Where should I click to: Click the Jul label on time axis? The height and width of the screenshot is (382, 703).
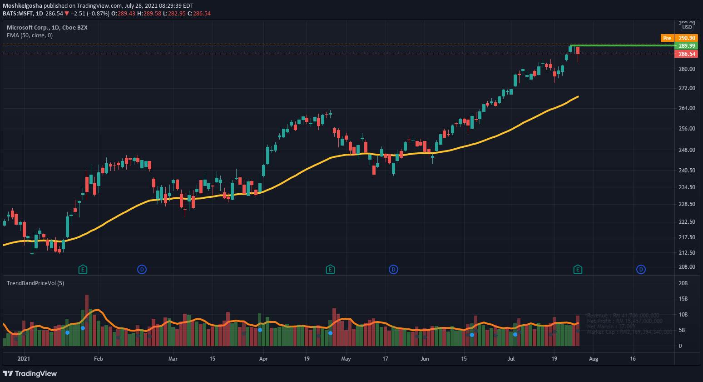[511, 359]
